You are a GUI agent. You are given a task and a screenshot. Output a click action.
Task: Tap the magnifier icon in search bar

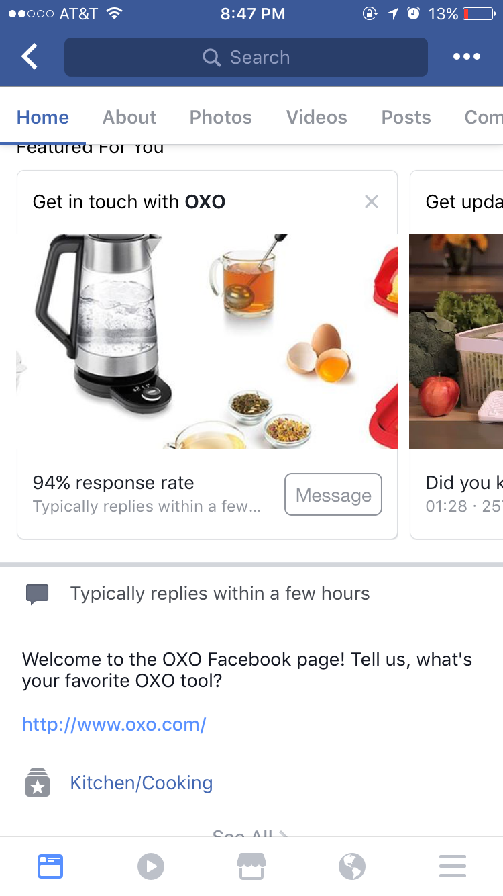[211, 58]
